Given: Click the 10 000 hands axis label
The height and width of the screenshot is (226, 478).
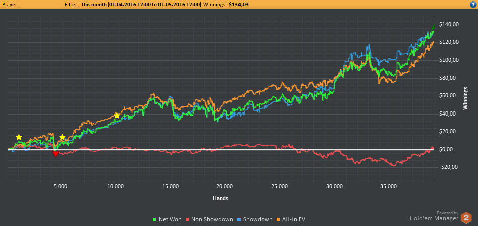Looking at the screenshot, I should pos(116,186).
